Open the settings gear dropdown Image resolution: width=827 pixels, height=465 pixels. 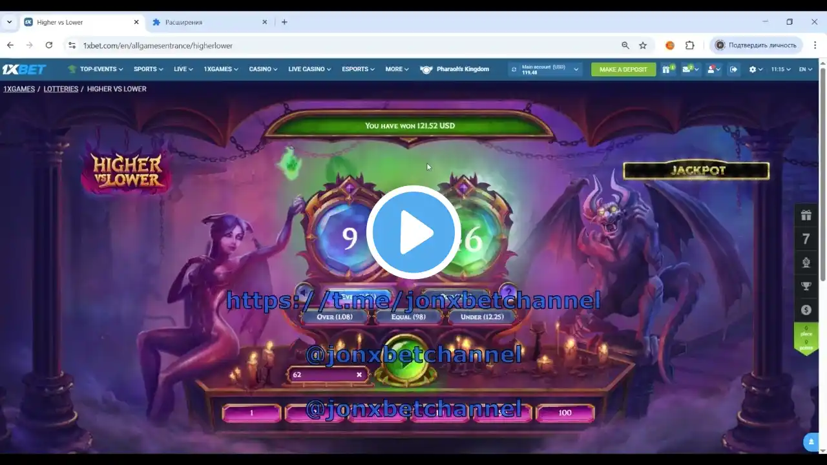pyautogui.click(x=755, y=69)
